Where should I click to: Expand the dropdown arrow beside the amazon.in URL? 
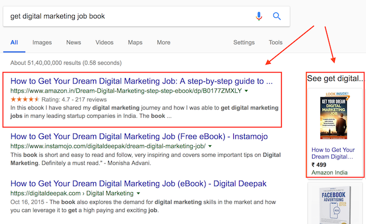246,91
